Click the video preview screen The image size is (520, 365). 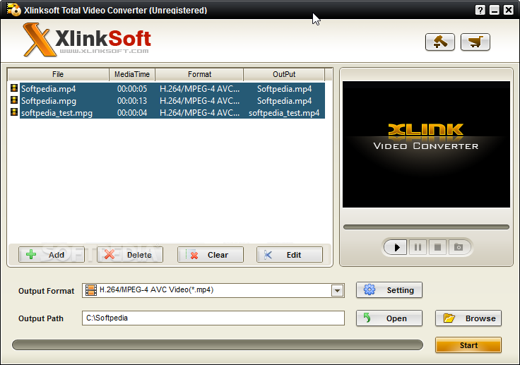pyautogui.click(x=426, y=145)
